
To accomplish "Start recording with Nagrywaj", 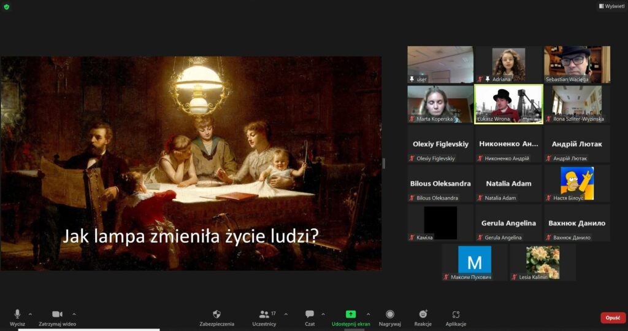I will [x=389, y=317].
